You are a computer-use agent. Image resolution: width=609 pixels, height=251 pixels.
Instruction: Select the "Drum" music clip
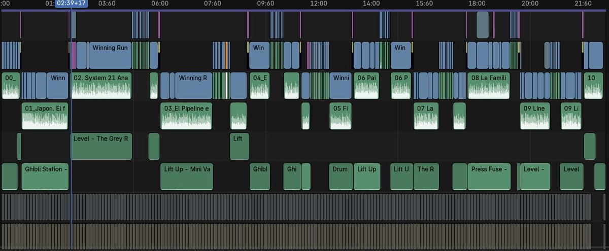(x=341, y=176)
